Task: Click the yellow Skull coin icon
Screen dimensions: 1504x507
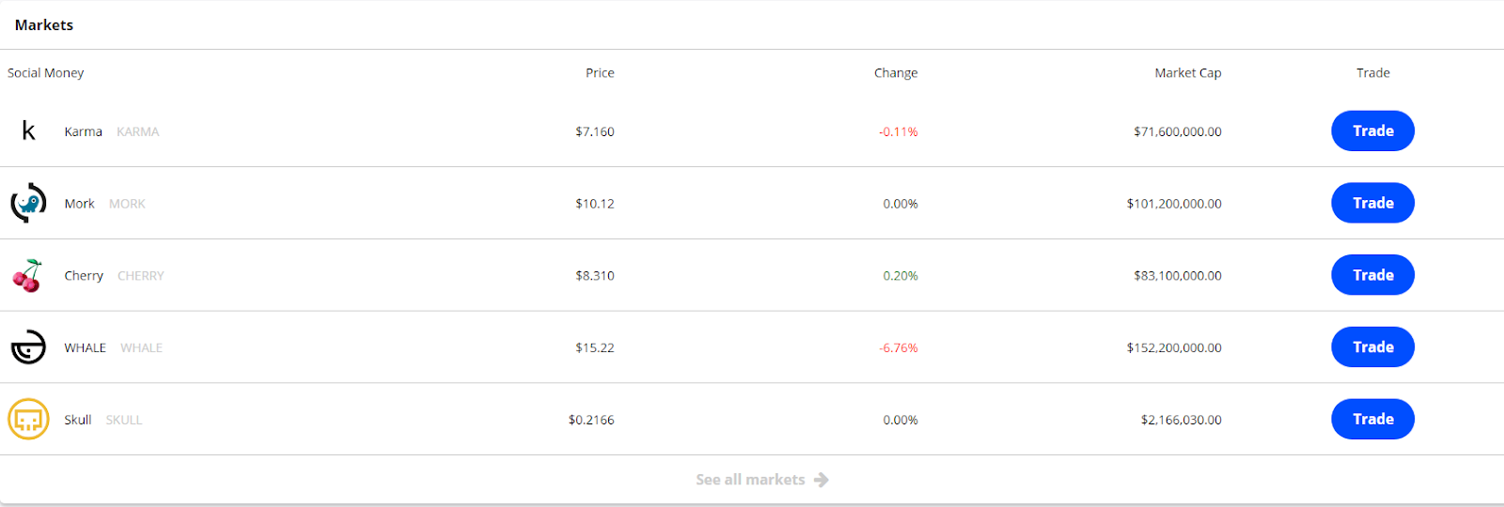Action: (x=28, y=420)
